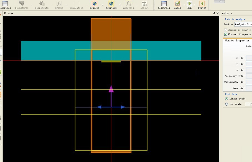Expand the Groups dropdown arrow

coord(66,5)
